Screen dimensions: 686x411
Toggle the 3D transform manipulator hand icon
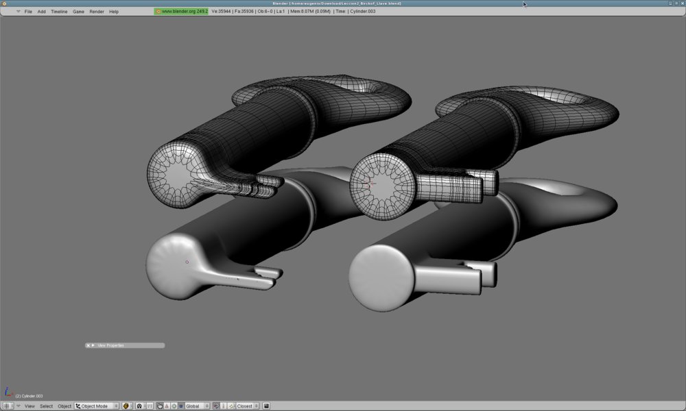click(160, 406)
